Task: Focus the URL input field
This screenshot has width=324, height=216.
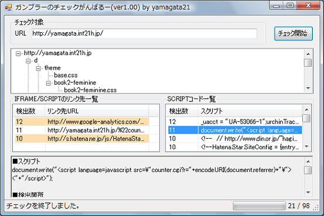Action: click(144, 33)
